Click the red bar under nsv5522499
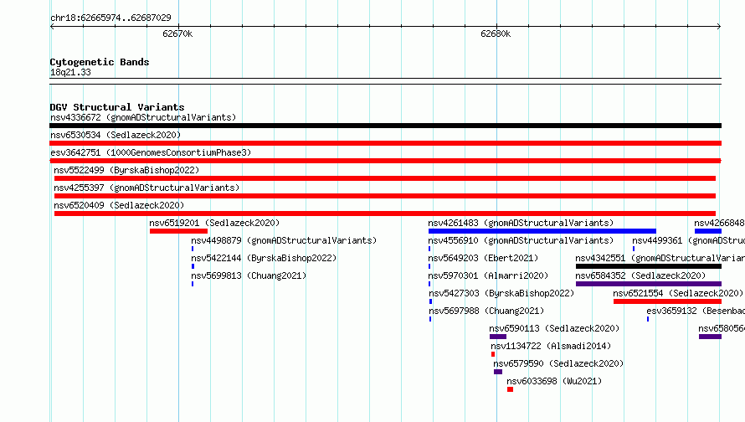This screenshot has width=745, height=422. point(385,178)
